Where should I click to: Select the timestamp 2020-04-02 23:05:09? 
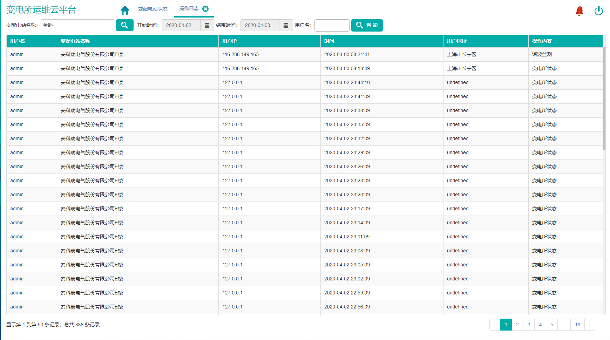(x=347, y=265)
